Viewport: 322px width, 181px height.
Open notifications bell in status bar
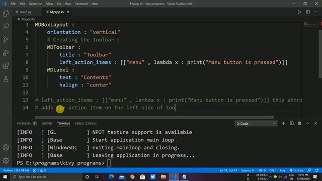click(x=317, y=170)
